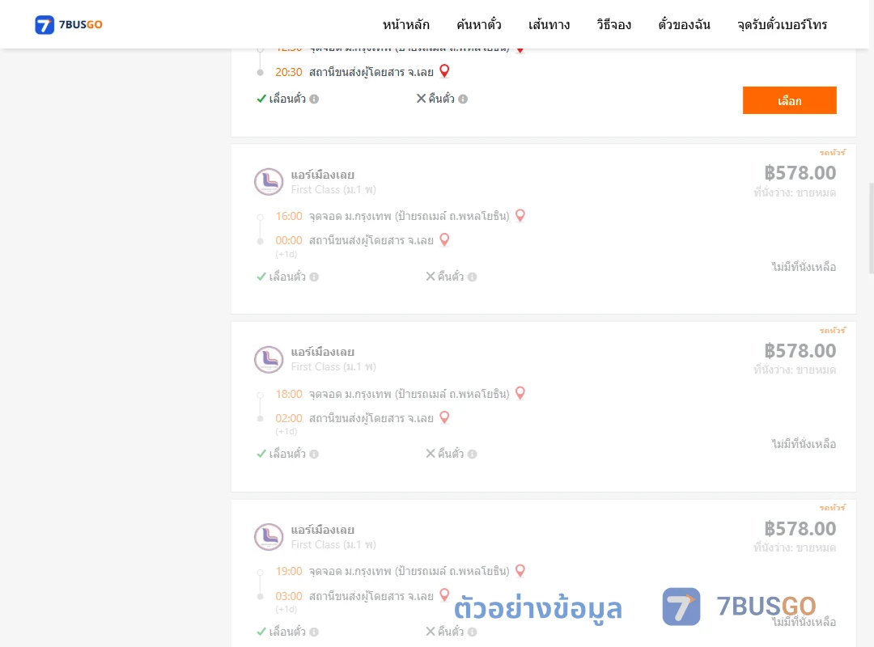The width and height of the screenshot is (874, 647).
Task: Open คืนตั๋ว info icon in 18:00 trip
Action: (x=472, y=454)
